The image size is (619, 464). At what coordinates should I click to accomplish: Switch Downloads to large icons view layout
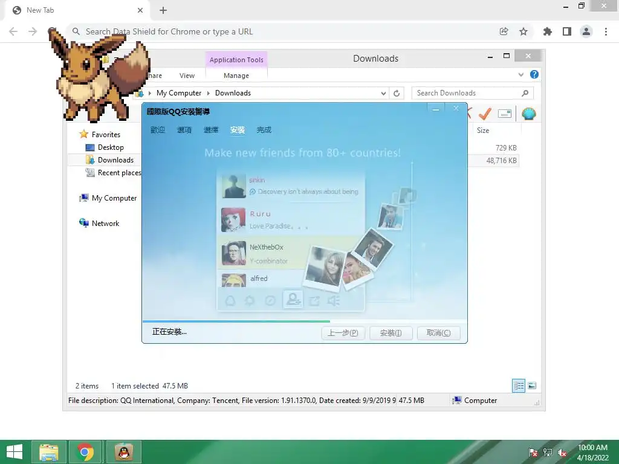pos(532,385)
